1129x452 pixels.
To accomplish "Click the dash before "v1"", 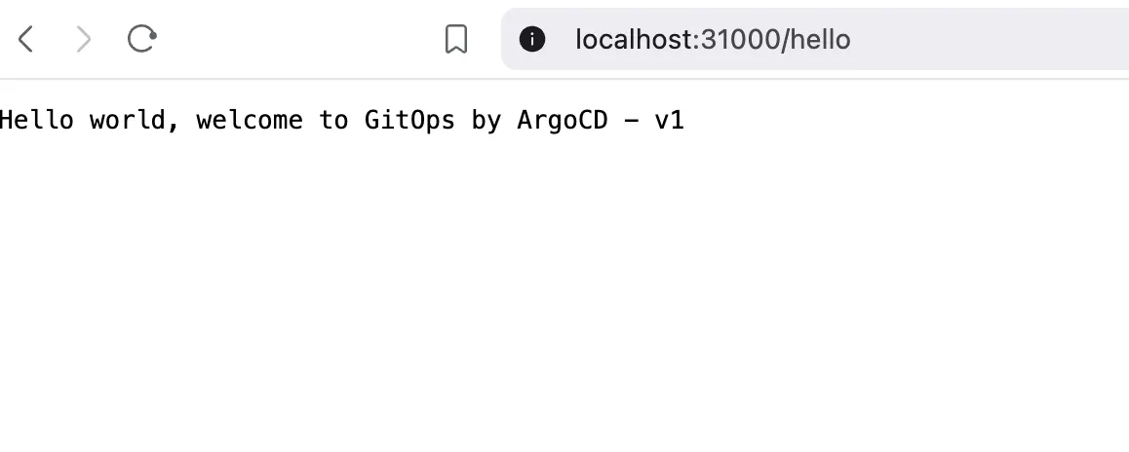I will pos(630,120).
